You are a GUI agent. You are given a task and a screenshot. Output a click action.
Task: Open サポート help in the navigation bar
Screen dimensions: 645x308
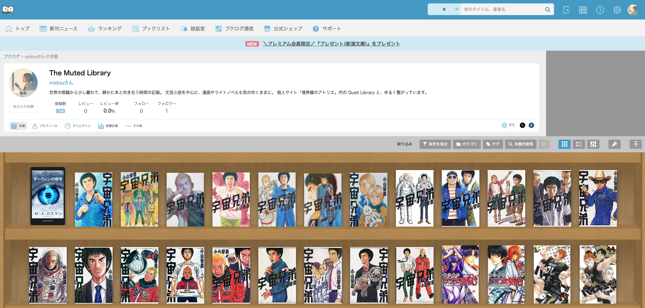tap(327, 29)
